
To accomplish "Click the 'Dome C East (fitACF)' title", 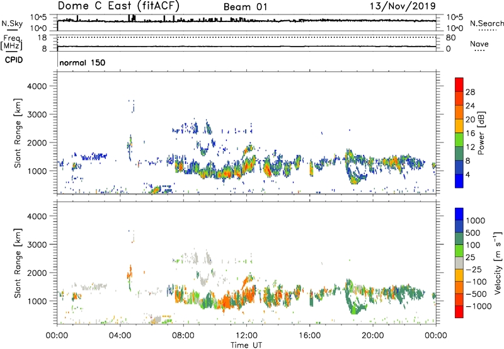I will pyautogui.click(x=118, y=6).
